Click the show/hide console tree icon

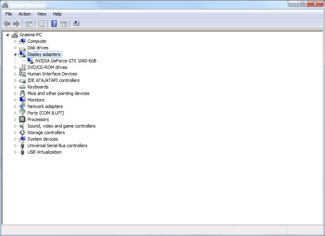29,24
